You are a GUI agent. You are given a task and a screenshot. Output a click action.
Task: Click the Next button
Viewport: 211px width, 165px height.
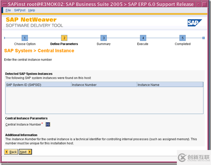25,152
